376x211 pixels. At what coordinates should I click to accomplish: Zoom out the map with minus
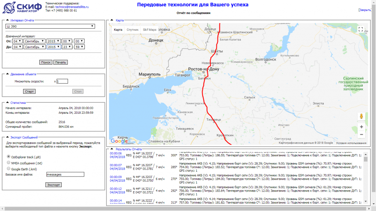pos(361,135)
